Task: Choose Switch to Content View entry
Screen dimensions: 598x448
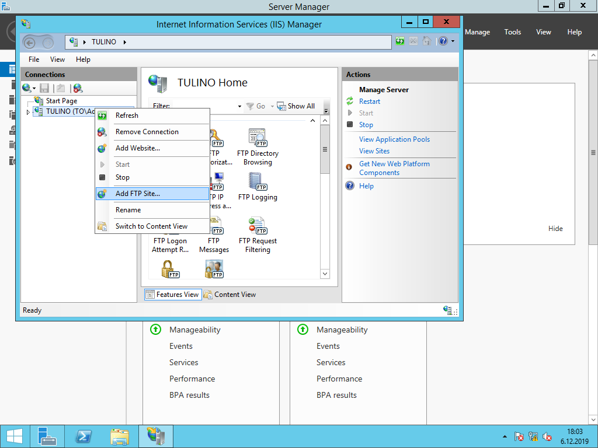Action: 152,226
